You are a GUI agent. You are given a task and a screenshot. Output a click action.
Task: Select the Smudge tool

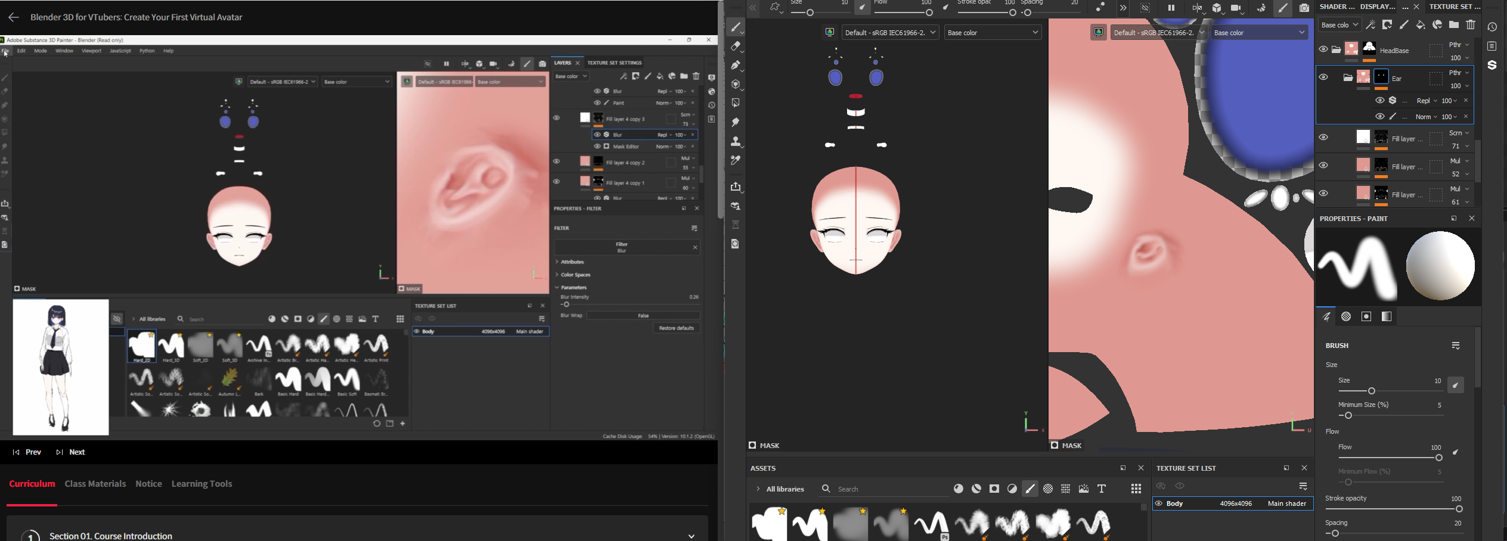click(x=736, y=122)
